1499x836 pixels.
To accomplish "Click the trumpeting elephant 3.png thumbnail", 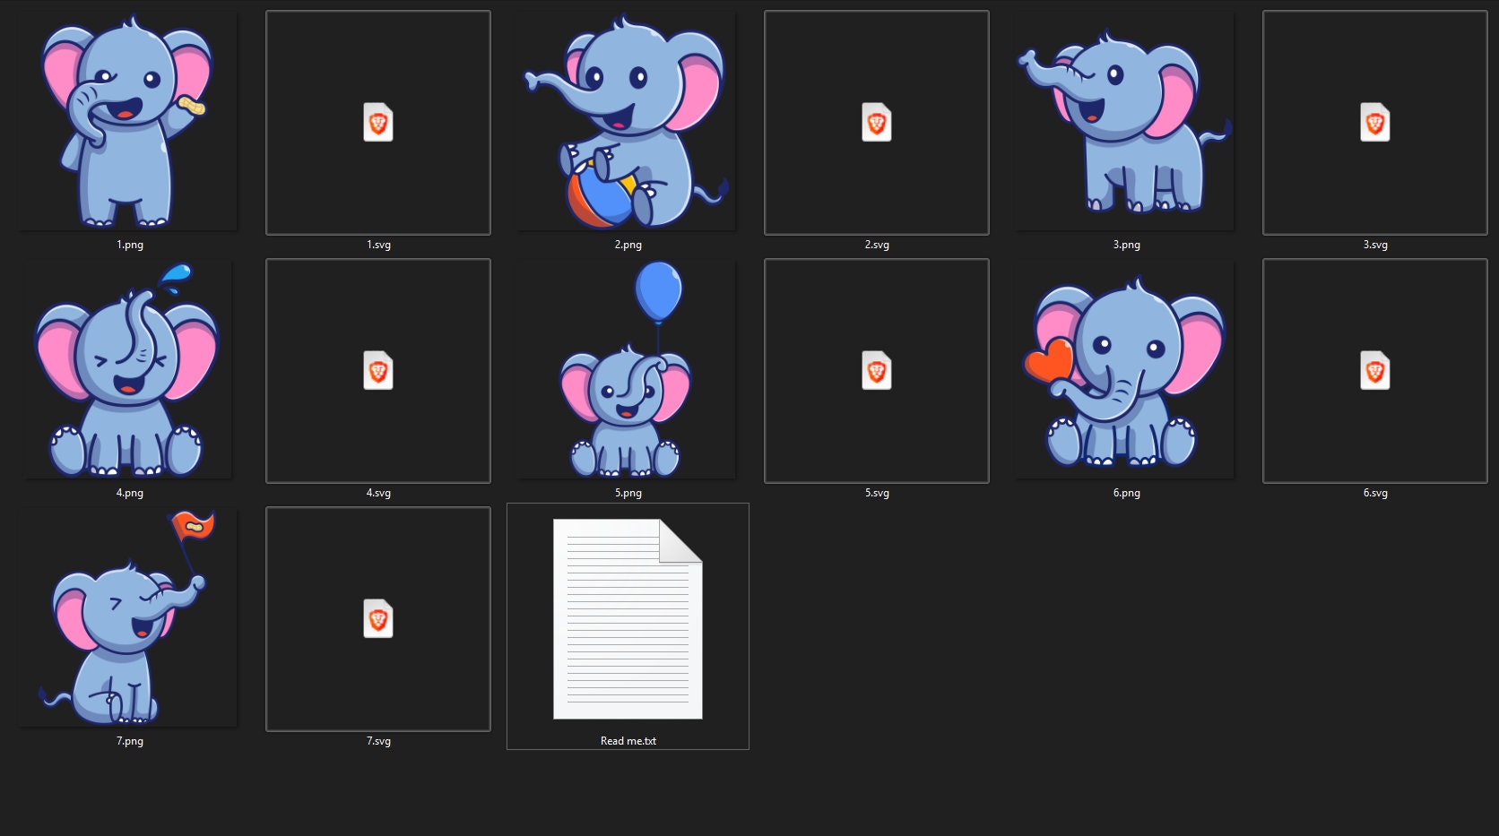I will click(x=1124, y=121).
